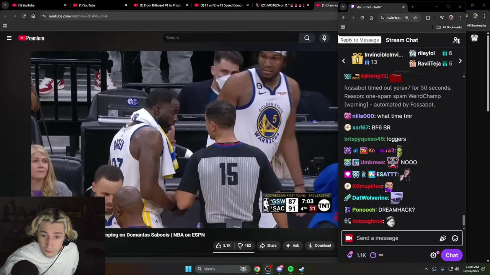
Task: Open All Bookmarks folder in Twitch window
Action: coord(449,27)
